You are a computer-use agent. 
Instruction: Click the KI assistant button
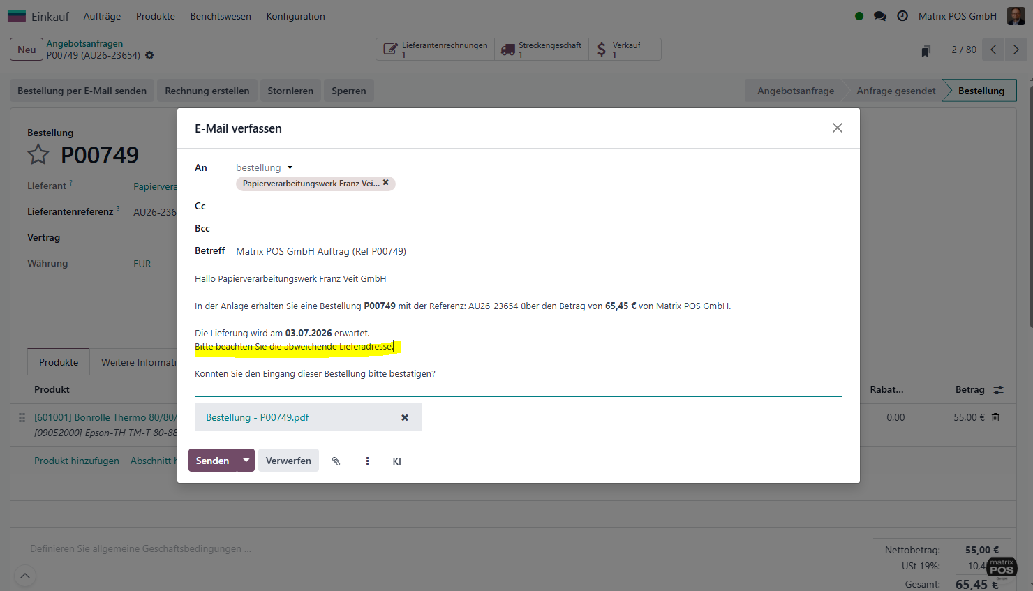397,461
